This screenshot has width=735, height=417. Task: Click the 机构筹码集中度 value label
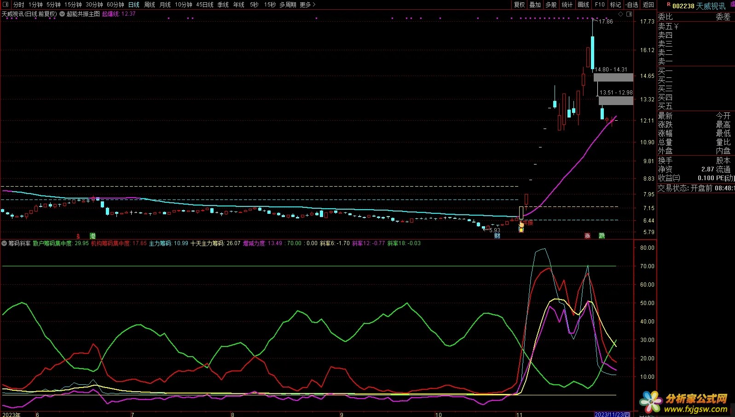(x=119, y=243)
